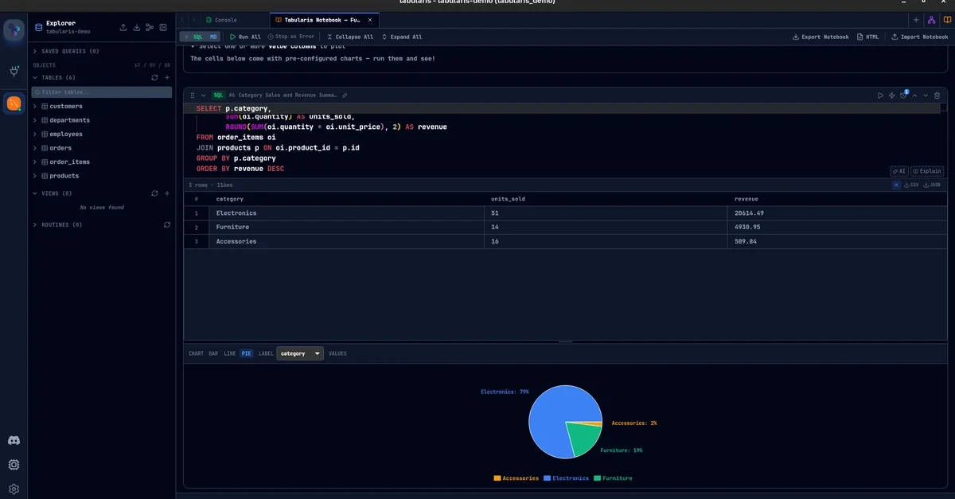Click the Run All button
This screenshot has height=499, width=955.
click(245, 37)
